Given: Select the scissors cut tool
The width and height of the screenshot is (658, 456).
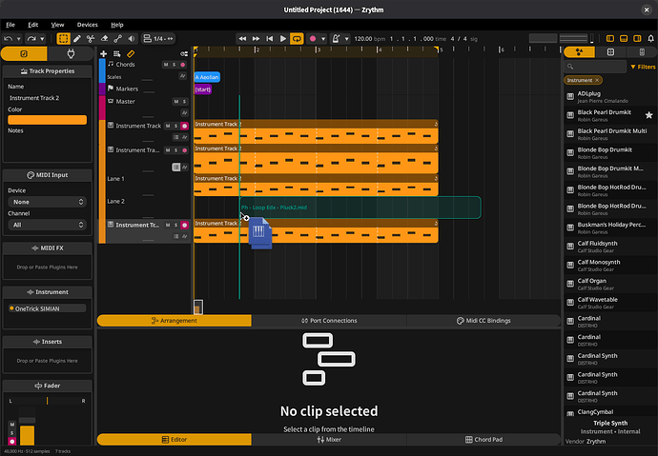Looking at the screenshot, I should coord(91,38).
